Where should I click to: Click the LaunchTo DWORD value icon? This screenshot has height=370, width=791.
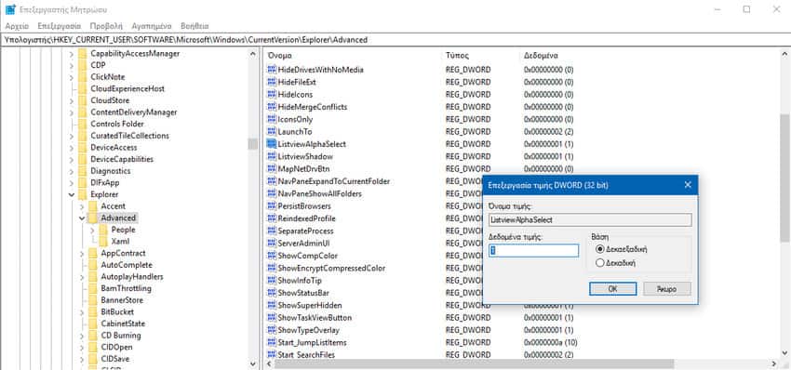(x=272, y=132)
